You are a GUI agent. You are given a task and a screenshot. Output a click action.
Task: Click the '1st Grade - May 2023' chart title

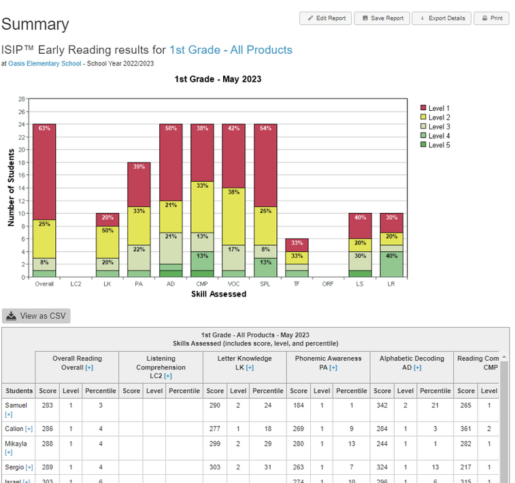click(x=218, y=79)
